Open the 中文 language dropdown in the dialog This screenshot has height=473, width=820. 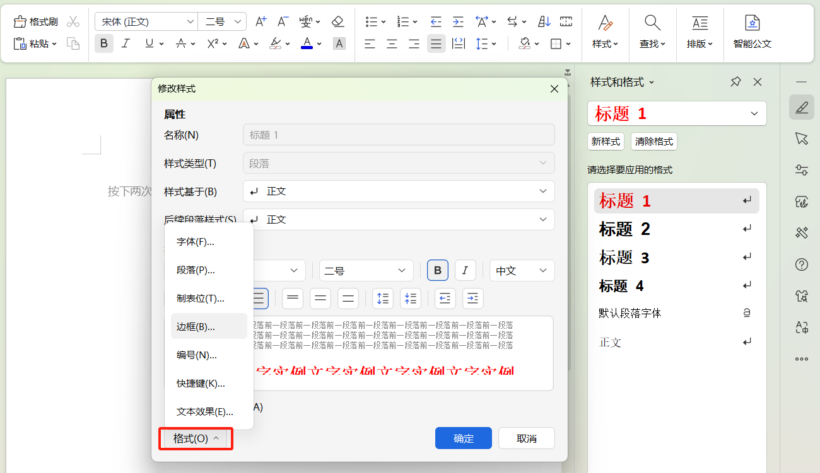(522, 270)
